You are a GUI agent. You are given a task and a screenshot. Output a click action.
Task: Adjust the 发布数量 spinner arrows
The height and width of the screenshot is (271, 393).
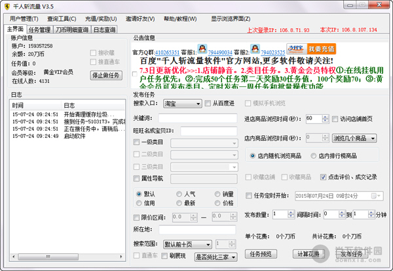(x=291, y=214)
